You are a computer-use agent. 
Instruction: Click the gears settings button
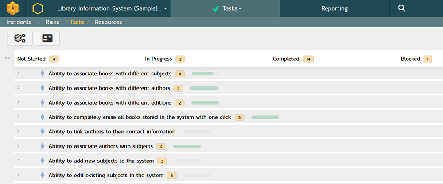pyautogui.click(x=20, y=39)
